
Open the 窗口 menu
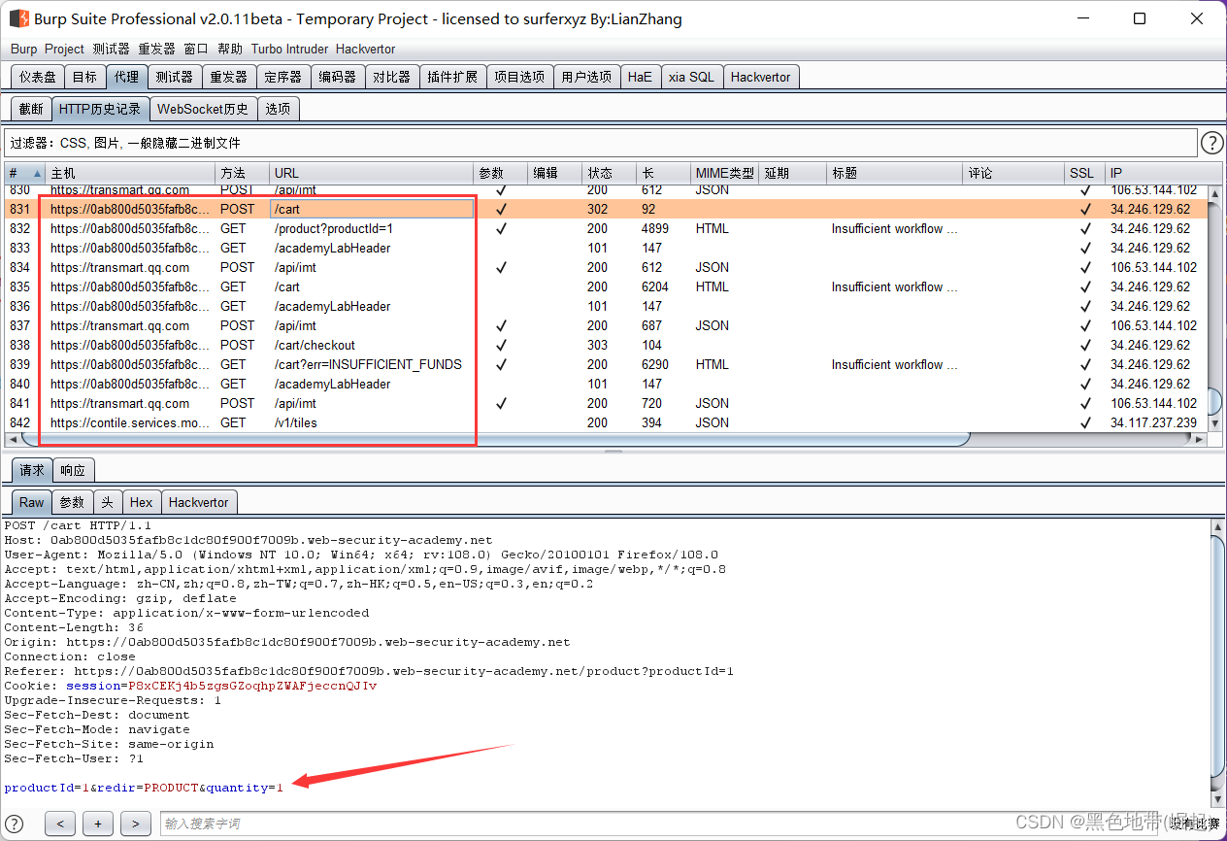(196, 49)
